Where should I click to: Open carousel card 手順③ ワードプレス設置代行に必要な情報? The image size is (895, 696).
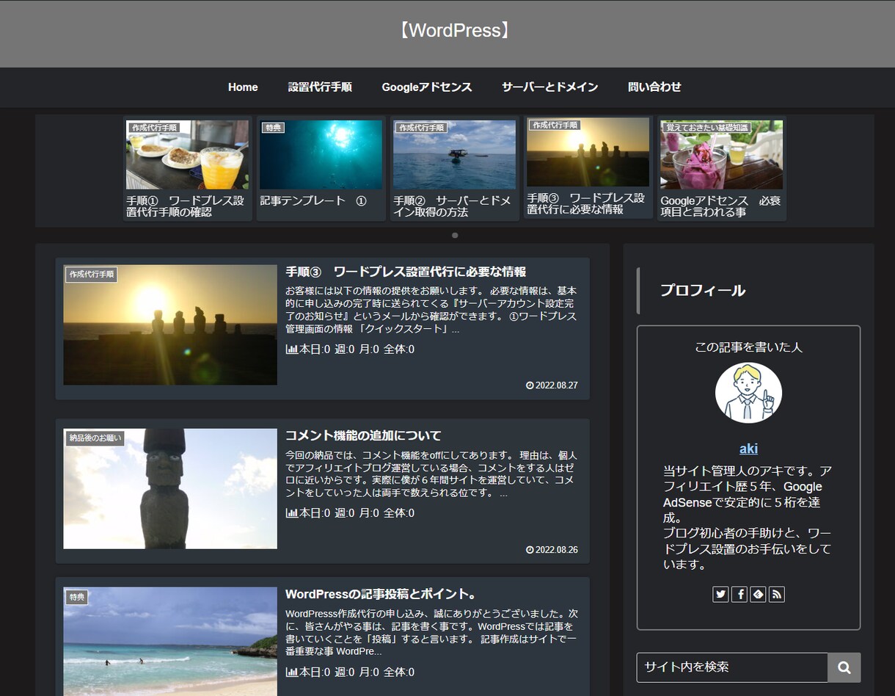(588, 167)
